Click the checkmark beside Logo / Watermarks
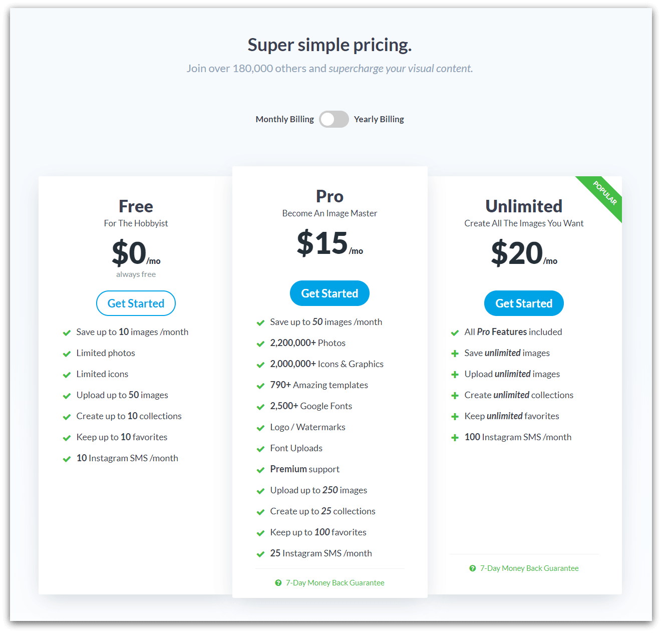 (x=260, y=428)
